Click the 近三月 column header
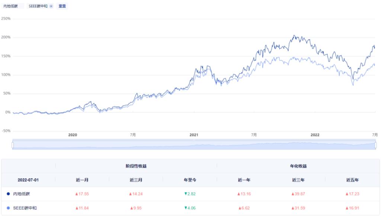 click(x=136, y=180)
